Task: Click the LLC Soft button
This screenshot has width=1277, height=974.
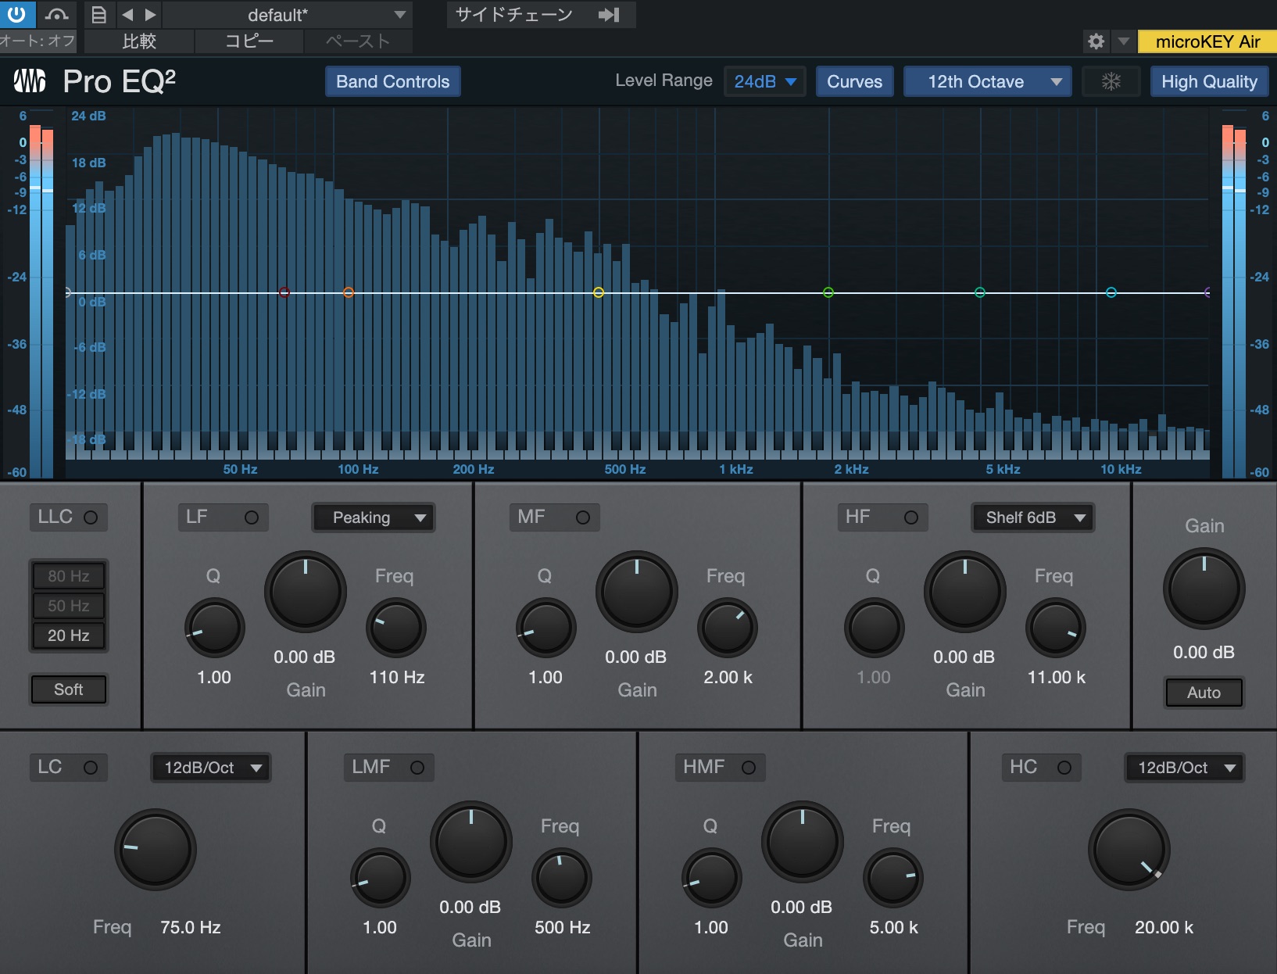Action: (x=69, y=689)
